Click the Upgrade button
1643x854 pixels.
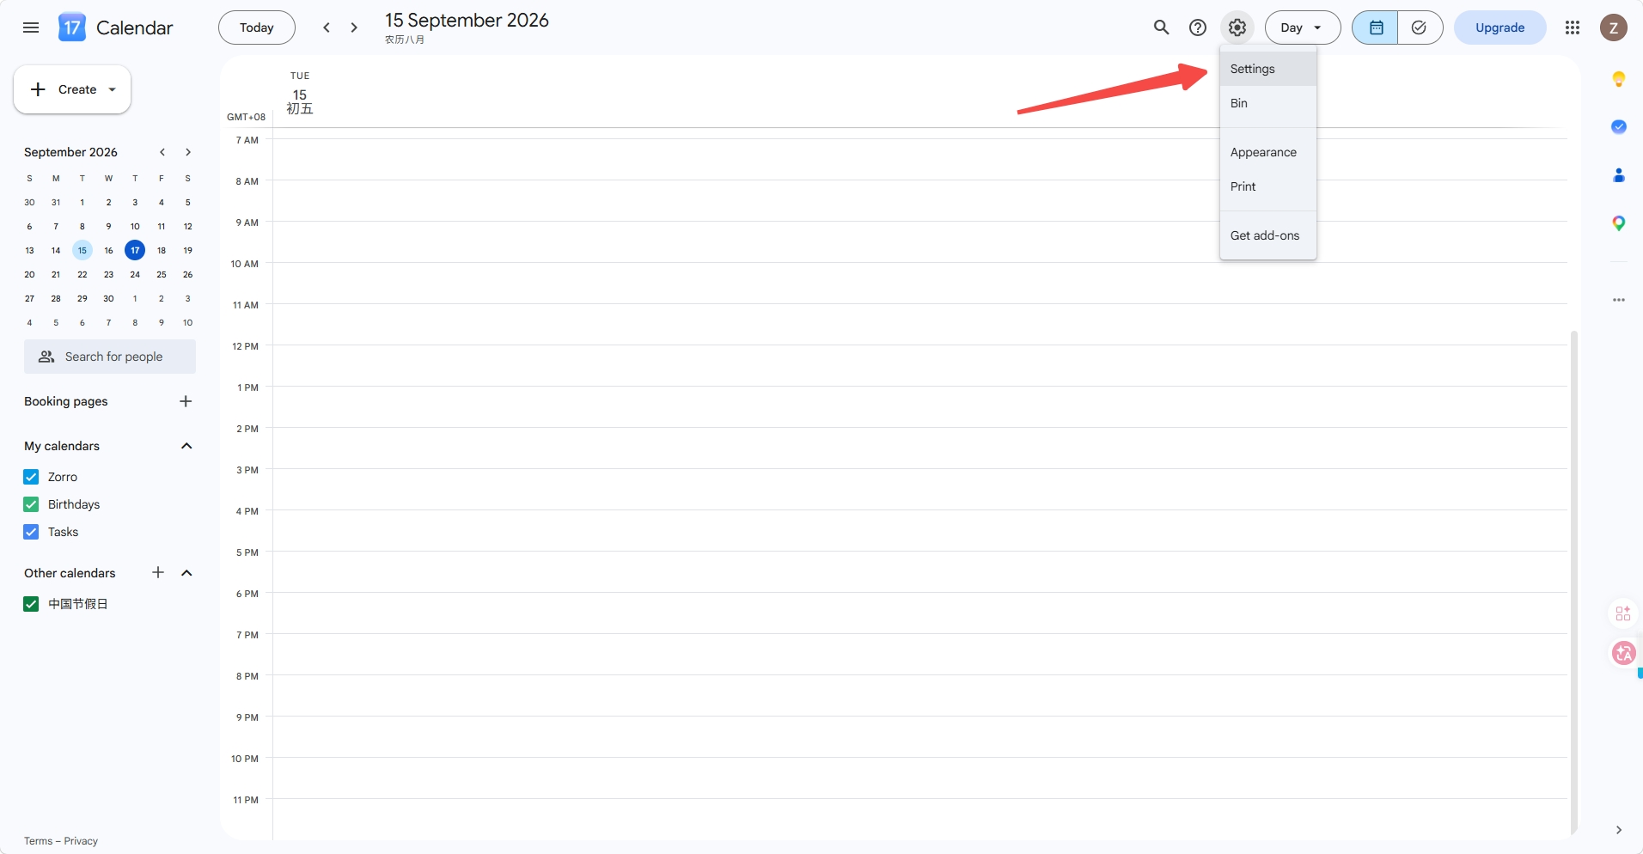(x=1500, y=27)
